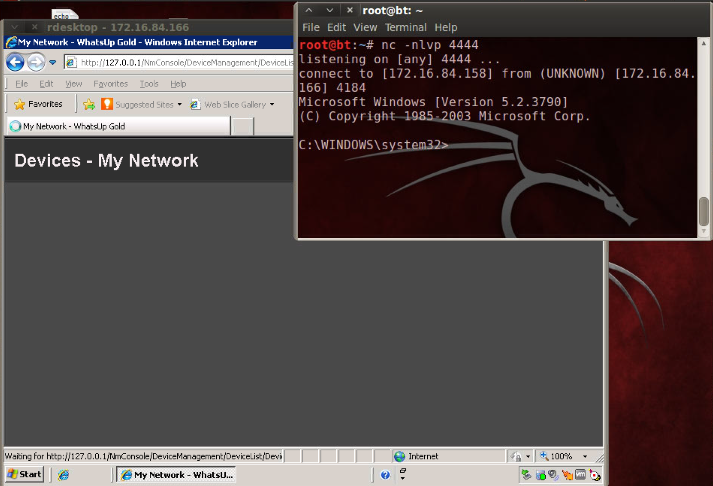
Task: Click the IE Back arrow button
Action: [x=15, y=62]
